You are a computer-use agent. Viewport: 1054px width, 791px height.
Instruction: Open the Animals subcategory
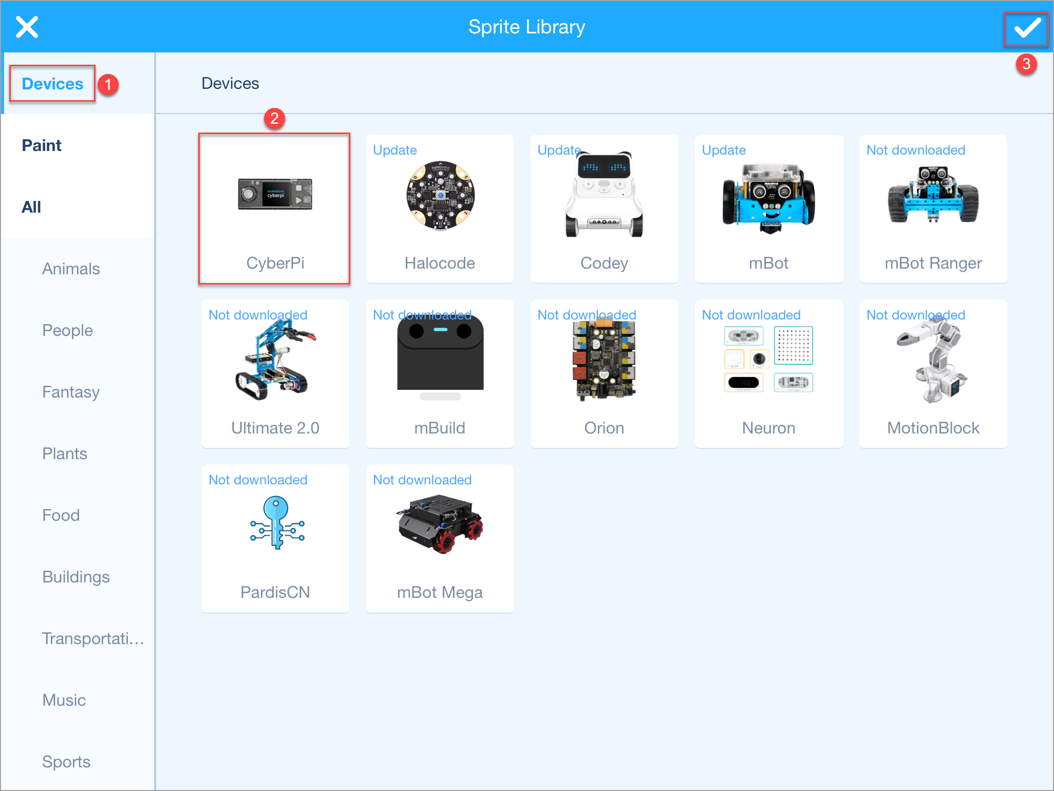click(71, 269)
